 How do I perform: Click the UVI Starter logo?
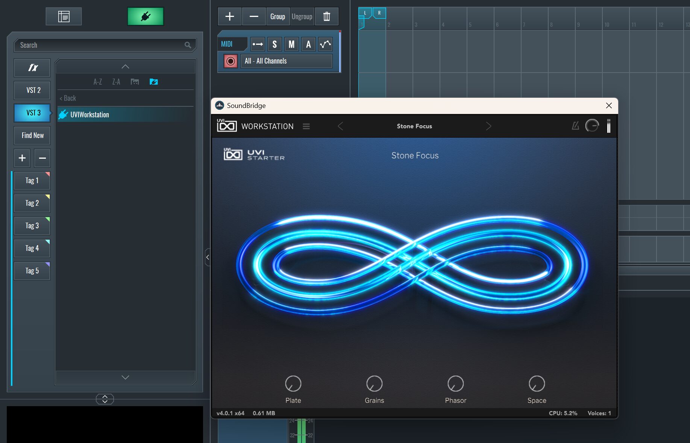pos(254,154)
